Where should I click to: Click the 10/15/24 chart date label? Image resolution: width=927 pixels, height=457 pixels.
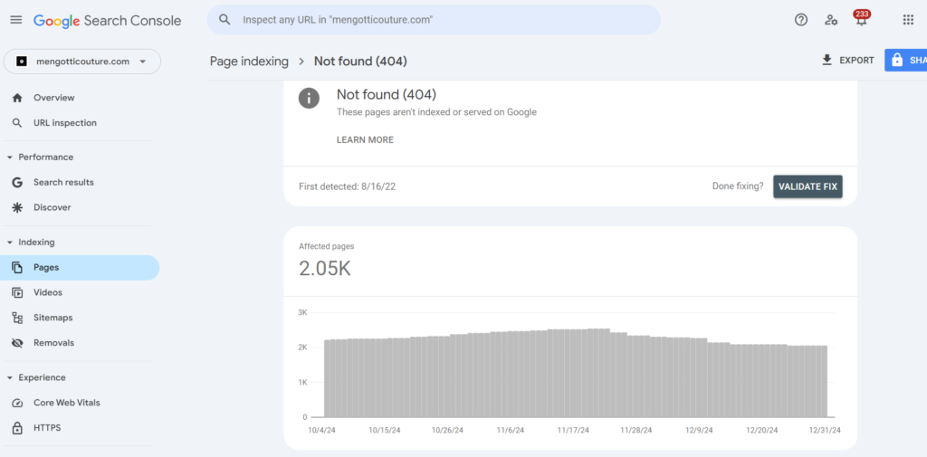384,431
